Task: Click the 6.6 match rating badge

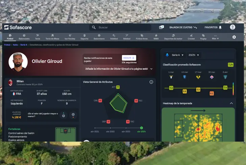Action: [x=184, y=91]
